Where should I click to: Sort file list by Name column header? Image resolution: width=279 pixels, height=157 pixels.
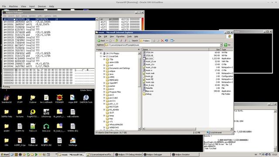(175, 49)
